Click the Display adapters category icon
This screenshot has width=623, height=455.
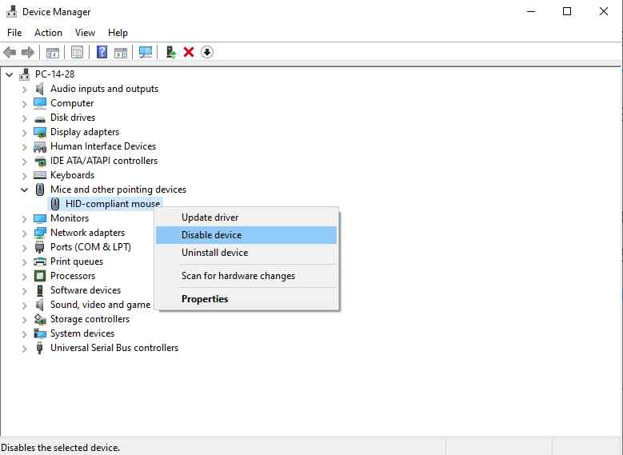(40, 132)
